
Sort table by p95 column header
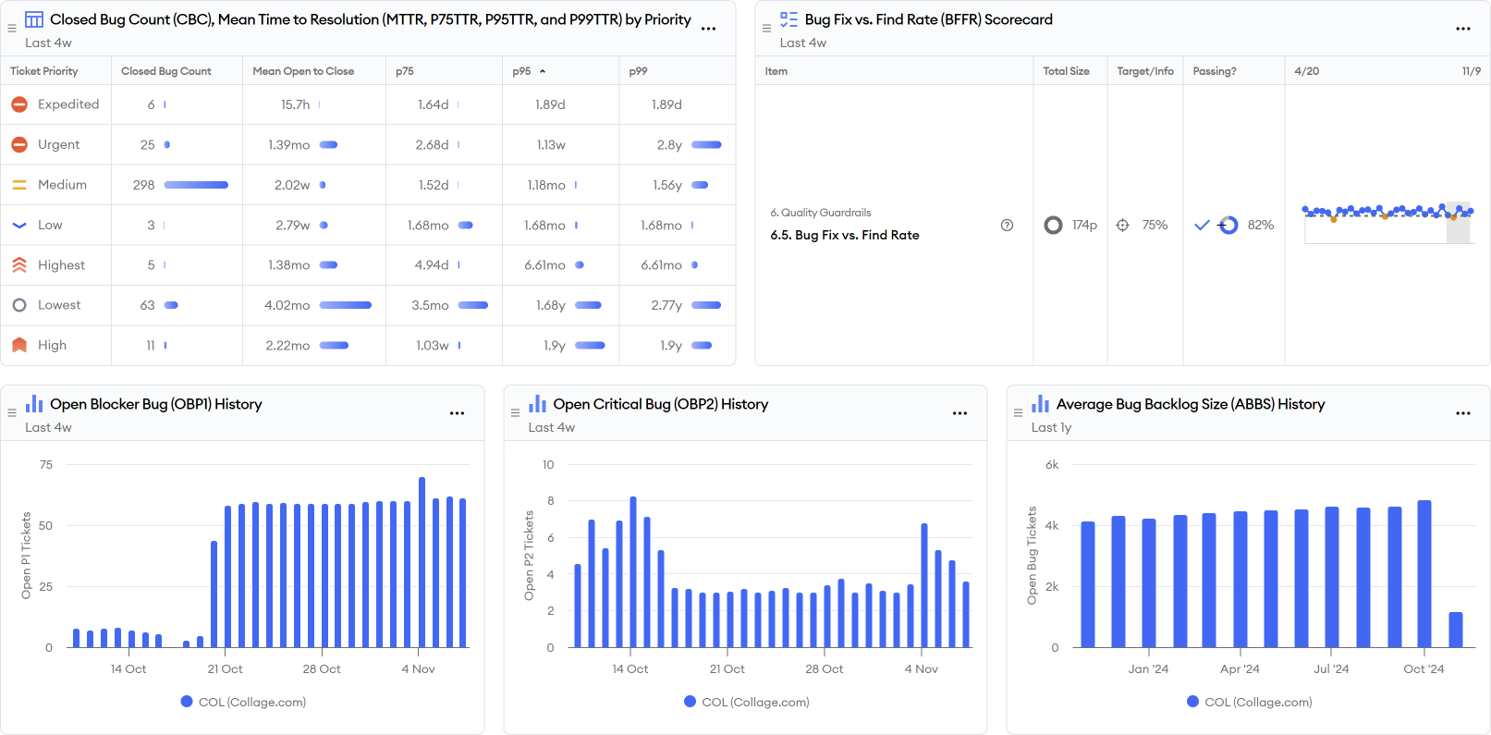[x=522, y=71]
